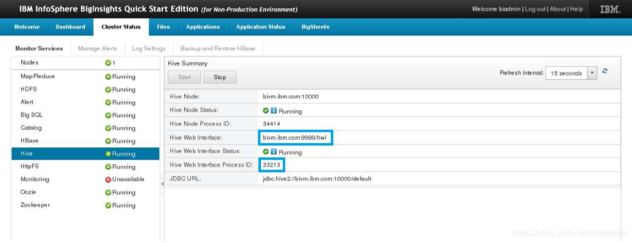Click Alert green running status icon
The width and height of the screenshot is (632, 243).
click(108, 102)
